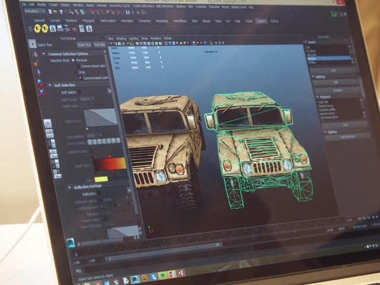Click the Save Scene icon in status line
This screenshot has height=285, width=380.
[x=61, y=12]
